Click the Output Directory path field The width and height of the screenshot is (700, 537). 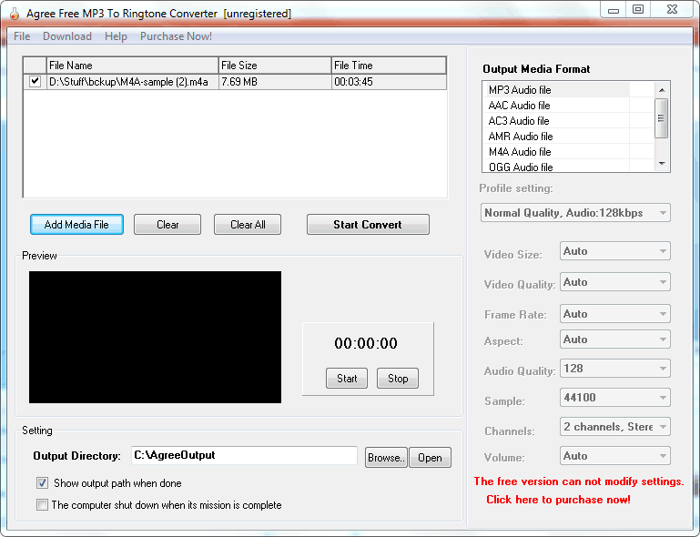244,455
